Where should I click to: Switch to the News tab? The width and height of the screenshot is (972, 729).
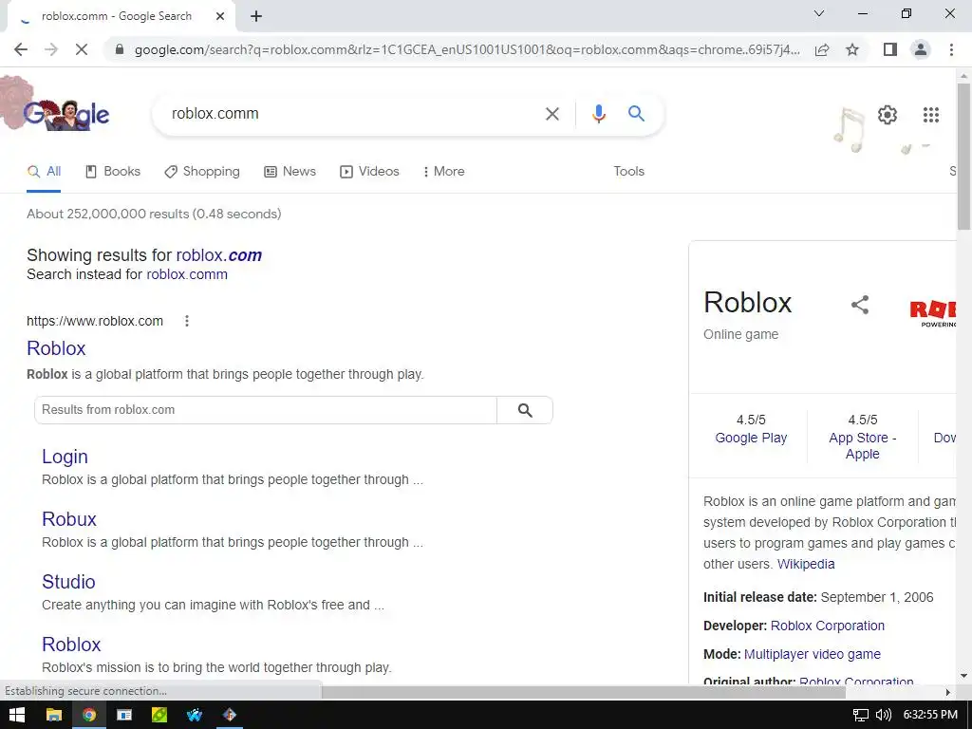point(290,172)
